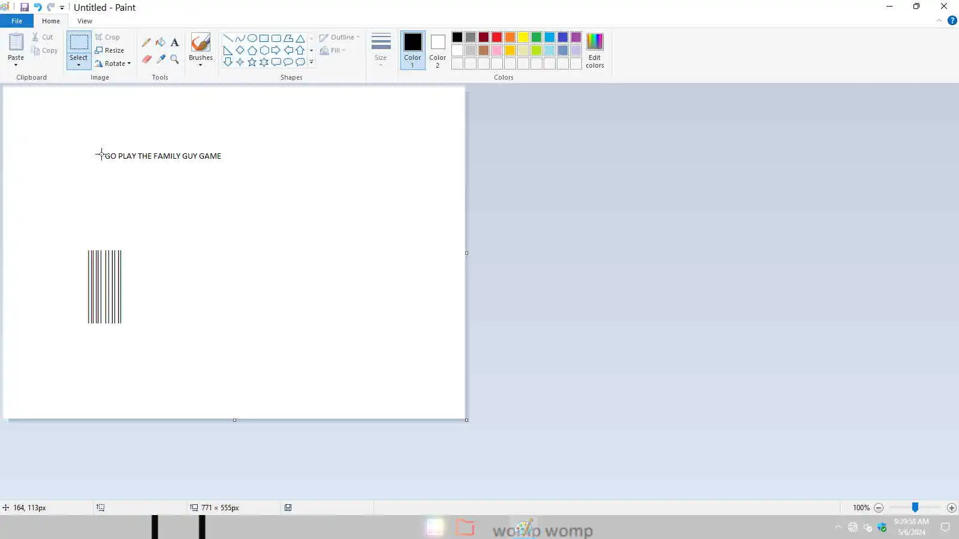Pick the Rounded rectangle shape
The image size is (959, 539).
(x=276, y=38)
